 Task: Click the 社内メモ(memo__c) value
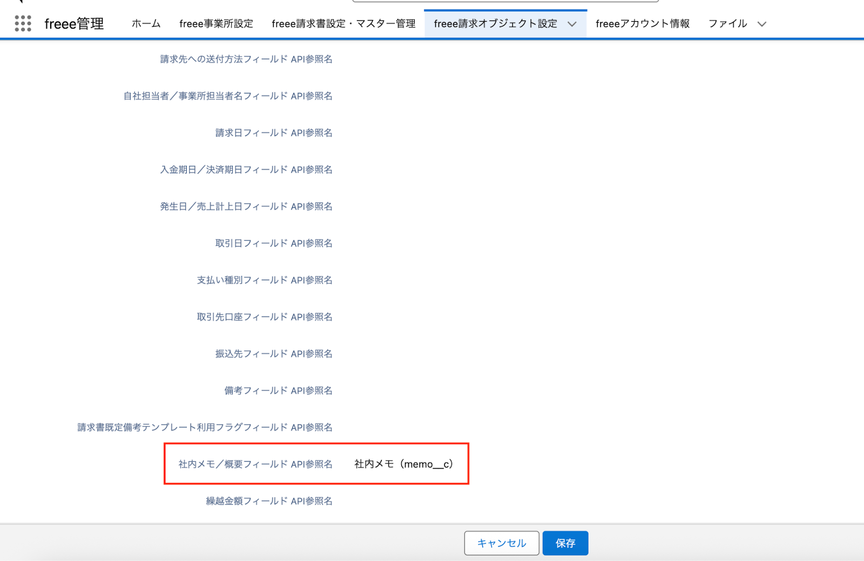point(404,464)
